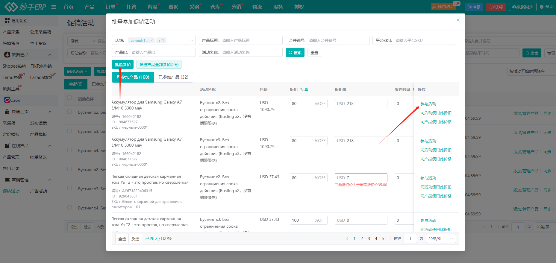Screen dimensions: 556x263
Task: Focus the 合并编号 input in dialog
Action: click(x=328, y=40)
